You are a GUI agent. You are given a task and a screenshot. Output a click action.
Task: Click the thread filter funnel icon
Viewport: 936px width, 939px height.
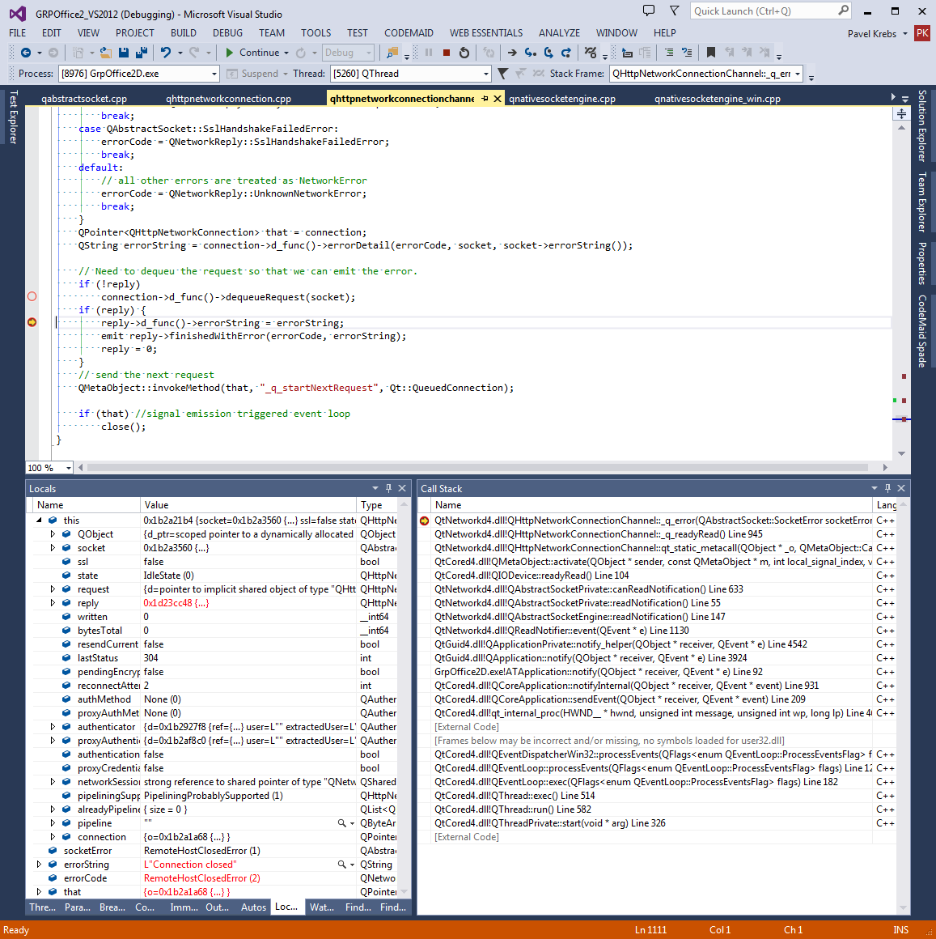(503, 74)
